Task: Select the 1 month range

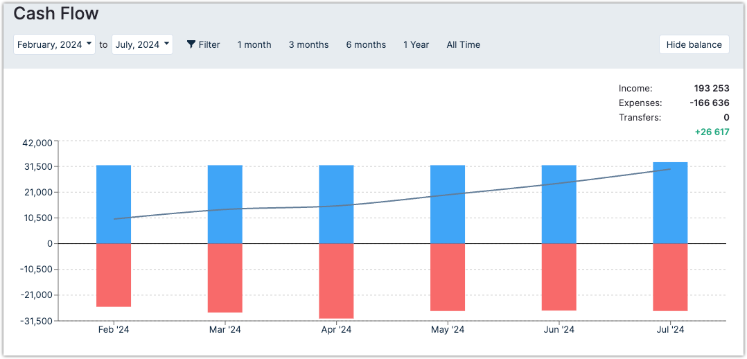Action: coord(254,44)
